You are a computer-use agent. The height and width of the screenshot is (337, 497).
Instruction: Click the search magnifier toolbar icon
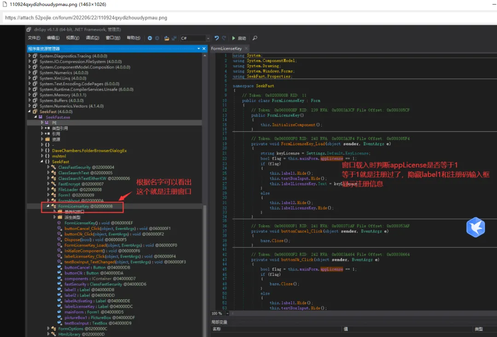(255, 38)
